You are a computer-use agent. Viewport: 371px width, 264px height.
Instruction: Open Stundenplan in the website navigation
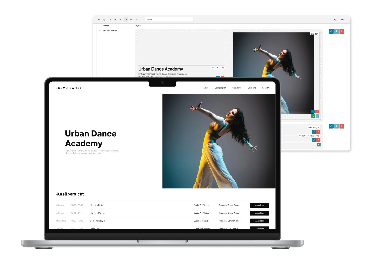click(x=220, y=88)
